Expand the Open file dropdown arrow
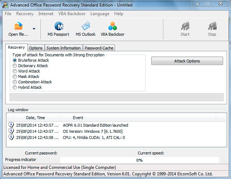This screenshot has height=179, width=231. pos(34,29)
